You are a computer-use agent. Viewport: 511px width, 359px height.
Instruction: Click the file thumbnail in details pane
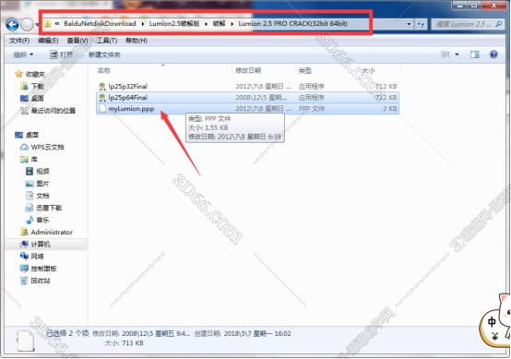pyautogui.click(x=26, y=341)
